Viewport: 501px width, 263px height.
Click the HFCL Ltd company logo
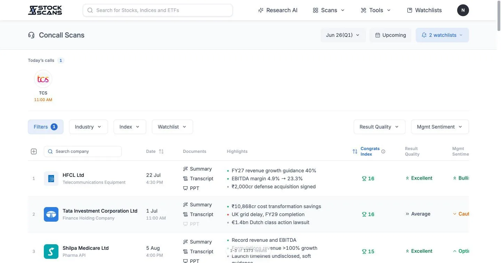click(51, 179)
